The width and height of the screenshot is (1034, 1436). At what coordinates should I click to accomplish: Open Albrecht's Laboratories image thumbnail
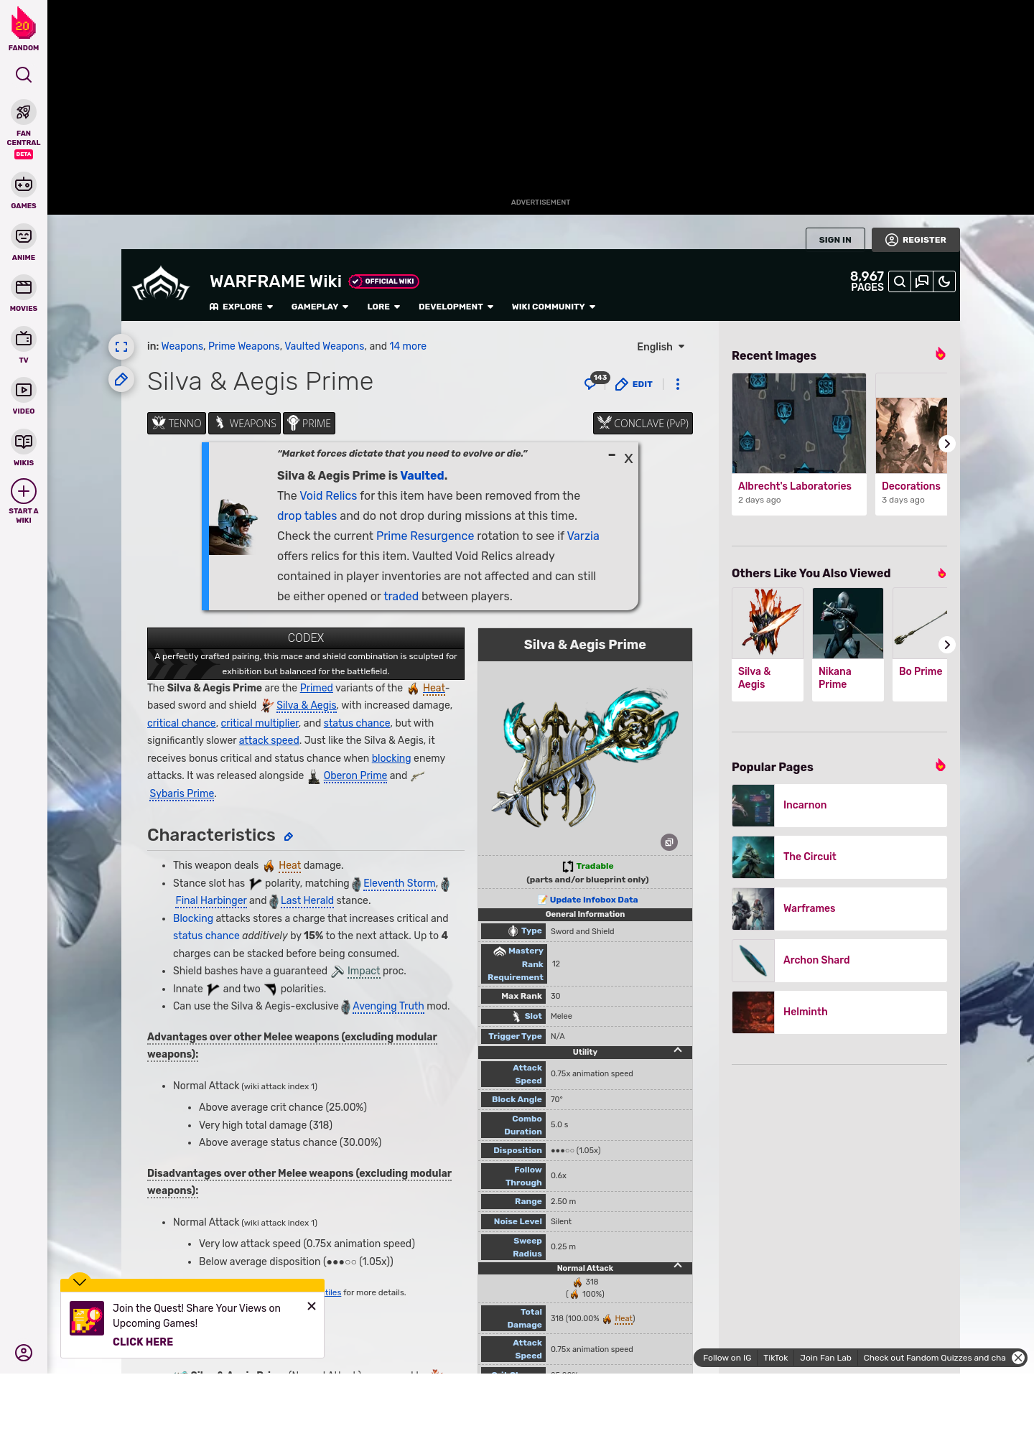[x=799, y=423]
